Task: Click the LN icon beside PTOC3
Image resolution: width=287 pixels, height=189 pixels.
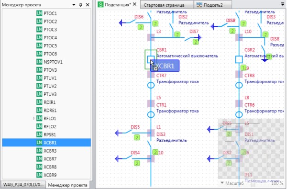Action: point(39,30)
